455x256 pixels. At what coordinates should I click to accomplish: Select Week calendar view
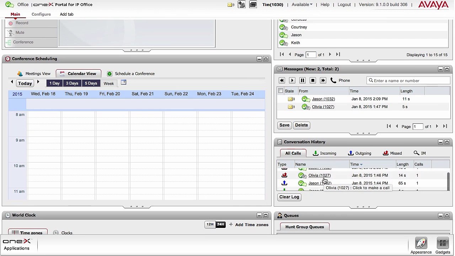(109, 83)
